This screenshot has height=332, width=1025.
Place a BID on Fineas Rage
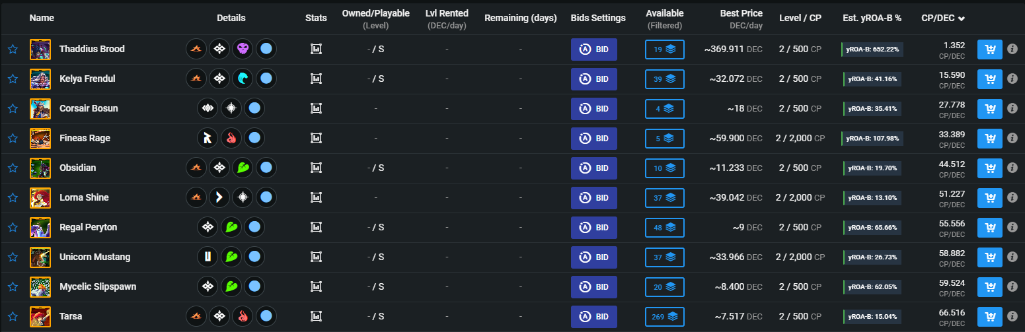coord(593,138)
